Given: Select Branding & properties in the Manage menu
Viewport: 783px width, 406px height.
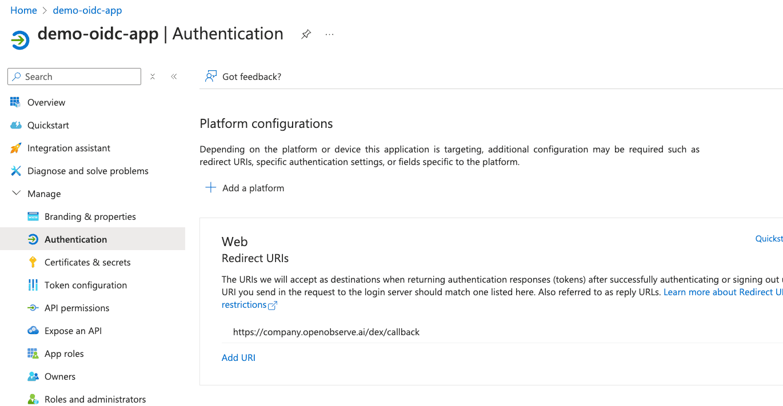Looking at the screenshot, I should (x=90, y=216).
